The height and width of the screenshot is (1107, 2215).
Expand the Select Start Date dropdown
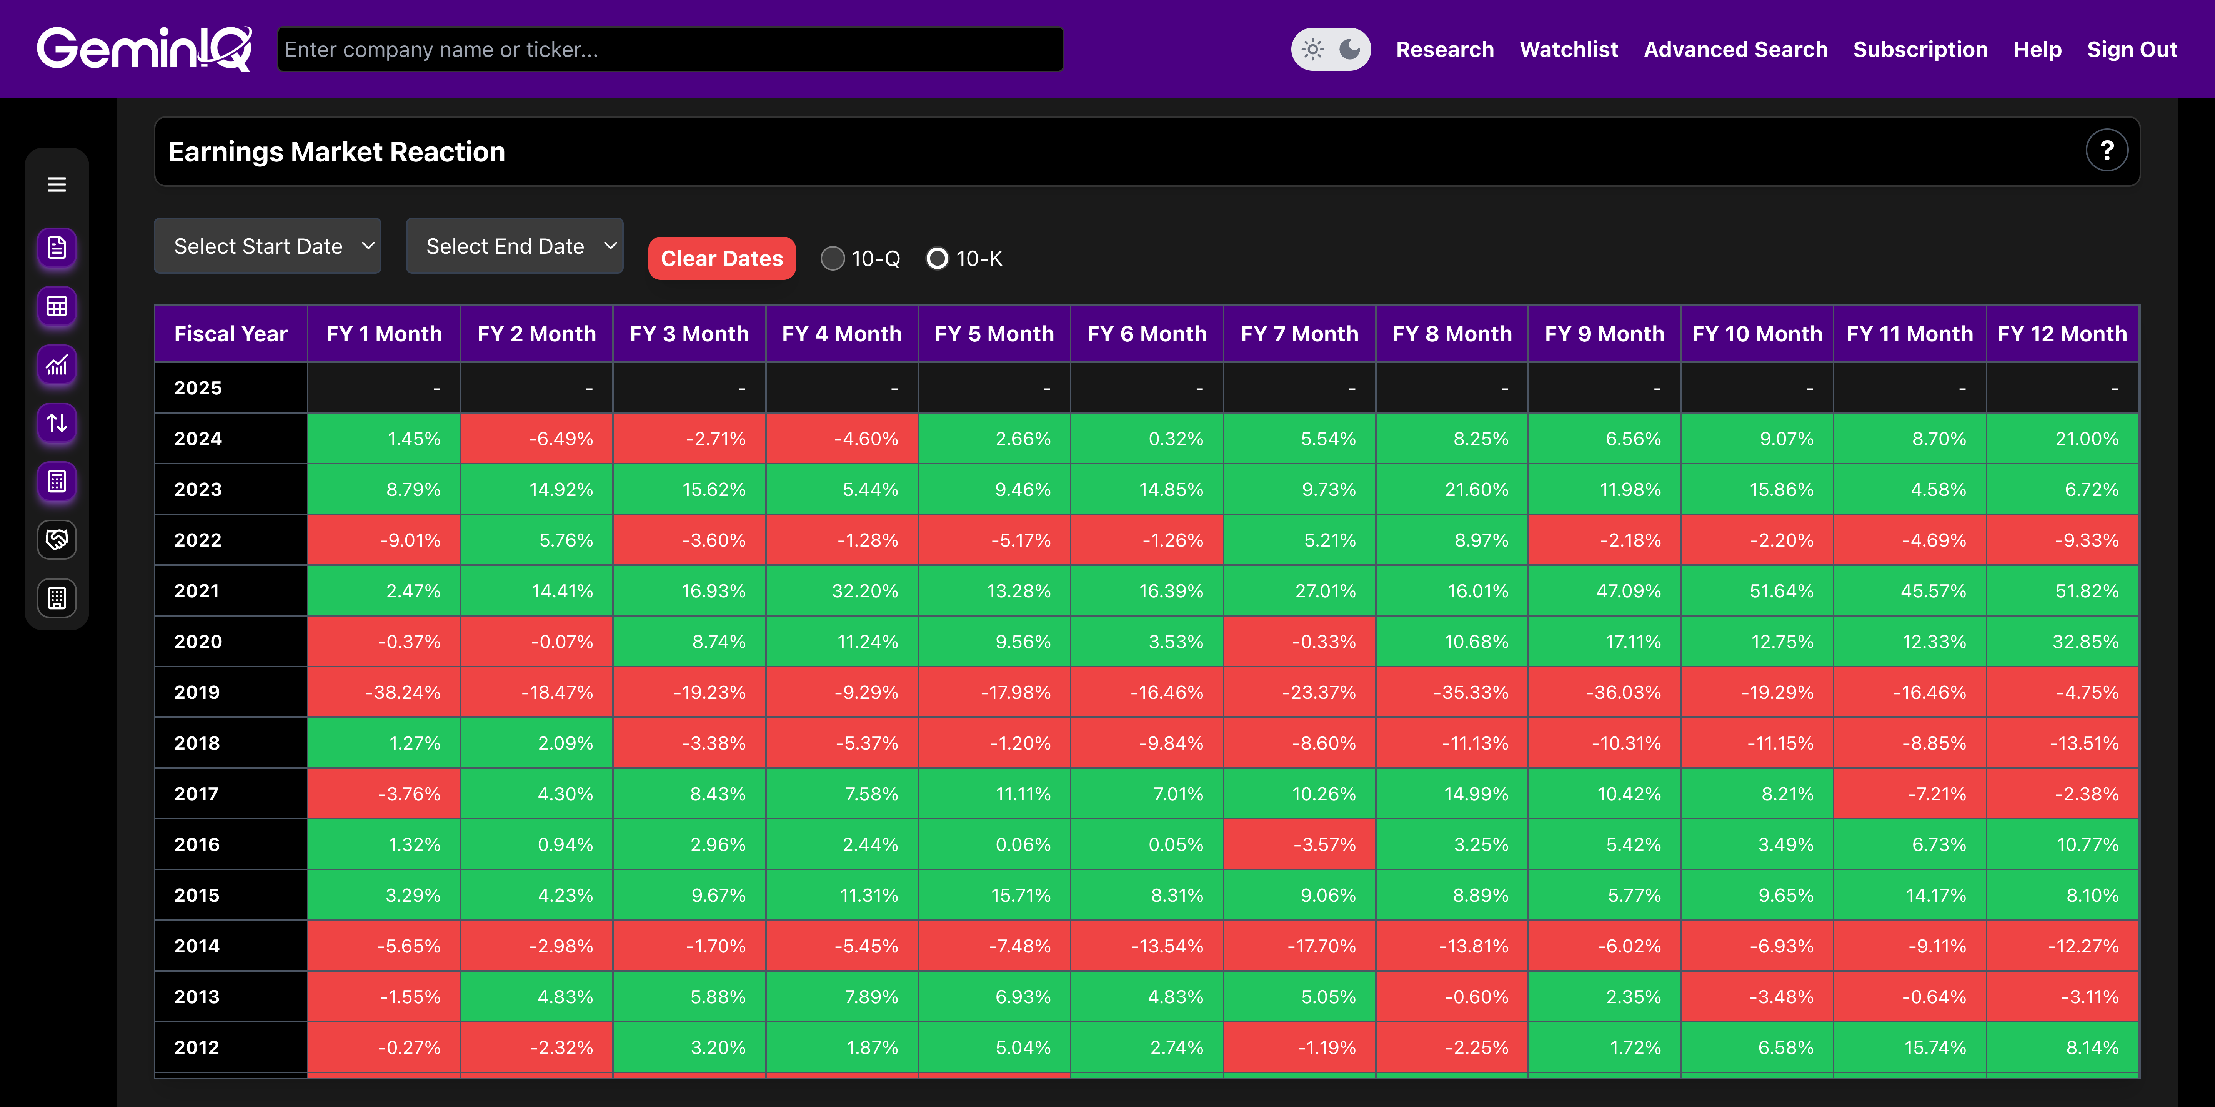click(x=267, y=247)
